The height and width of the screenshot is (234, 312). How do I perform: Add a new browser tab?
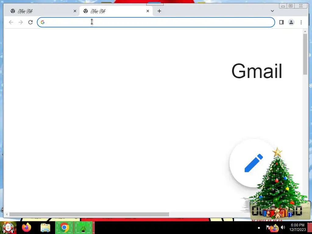[159, 11]
